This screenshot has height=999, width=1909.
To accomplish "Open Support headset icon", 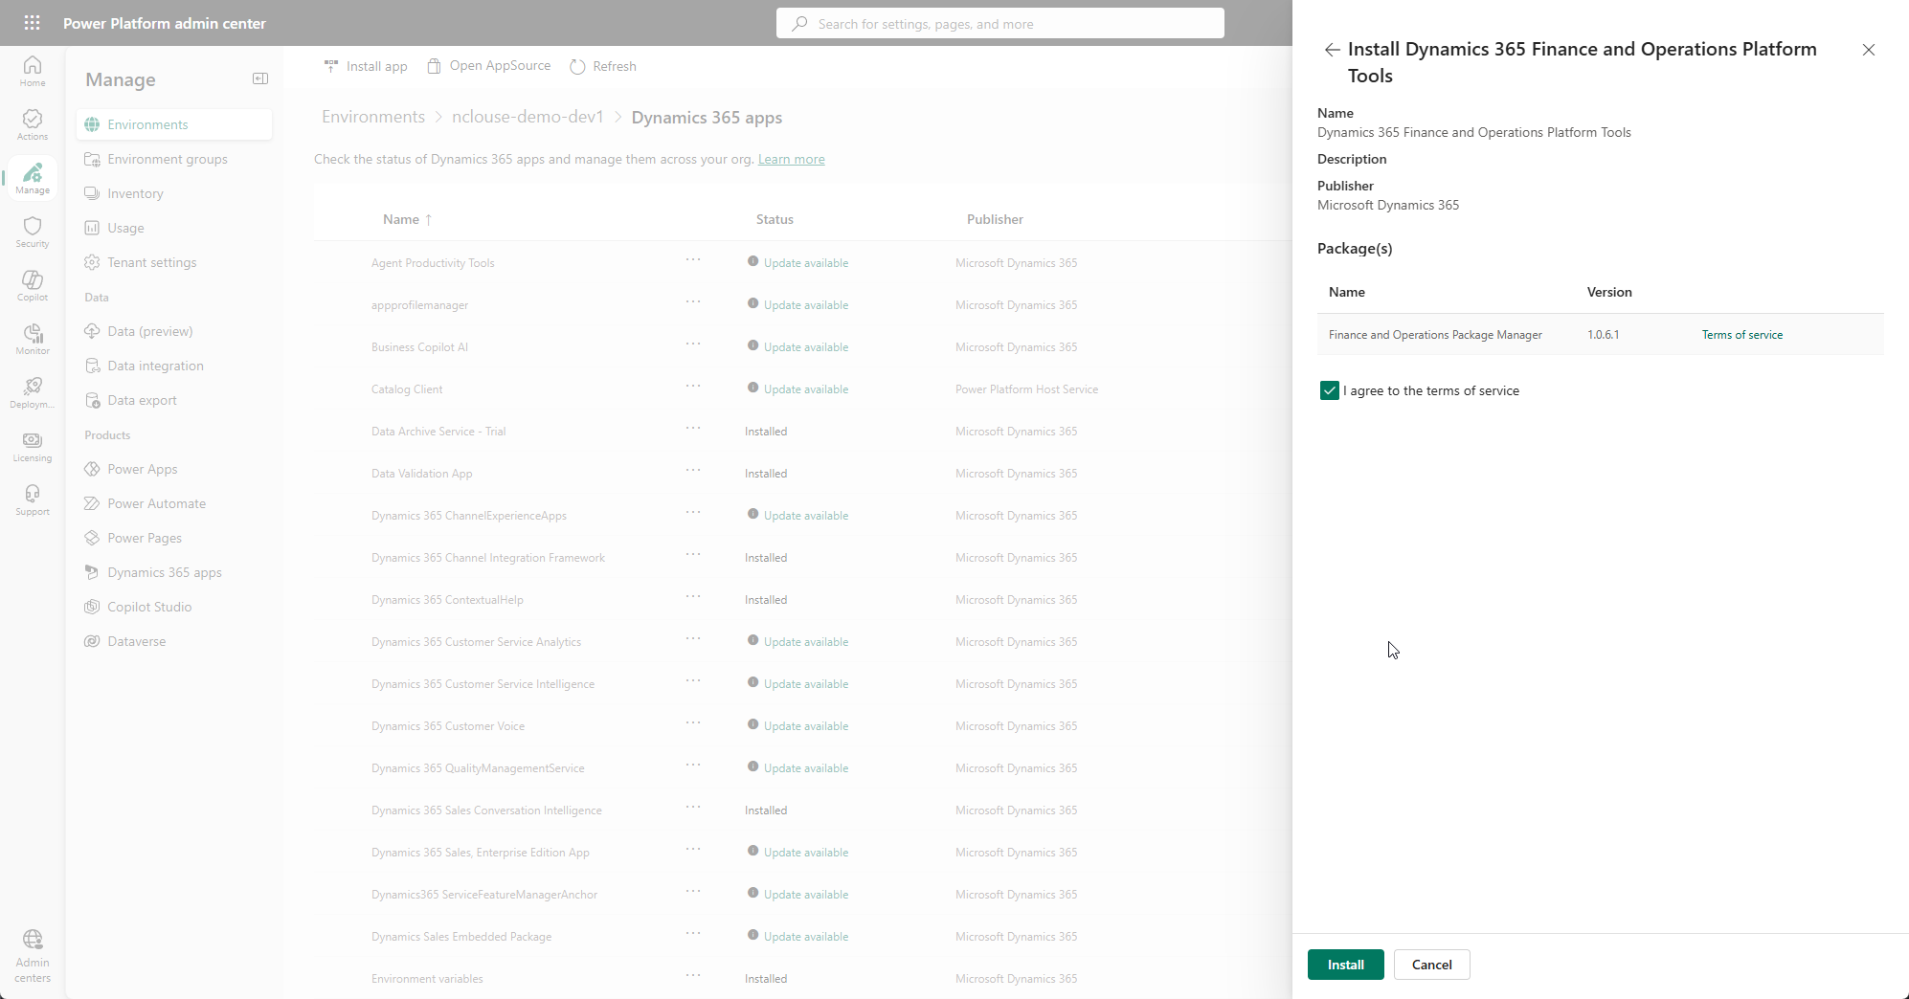I will click(33, 499).
